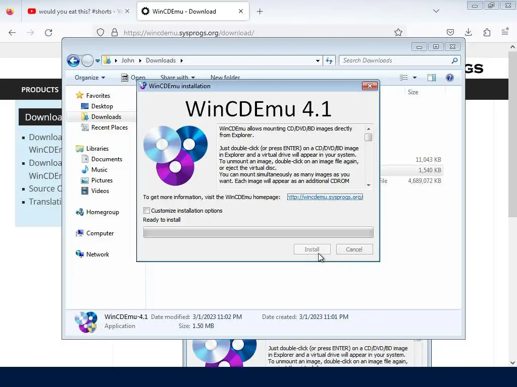The image size is (517, 387).
Task: Select Downloads in navigation pane
Action: point(106,117)
